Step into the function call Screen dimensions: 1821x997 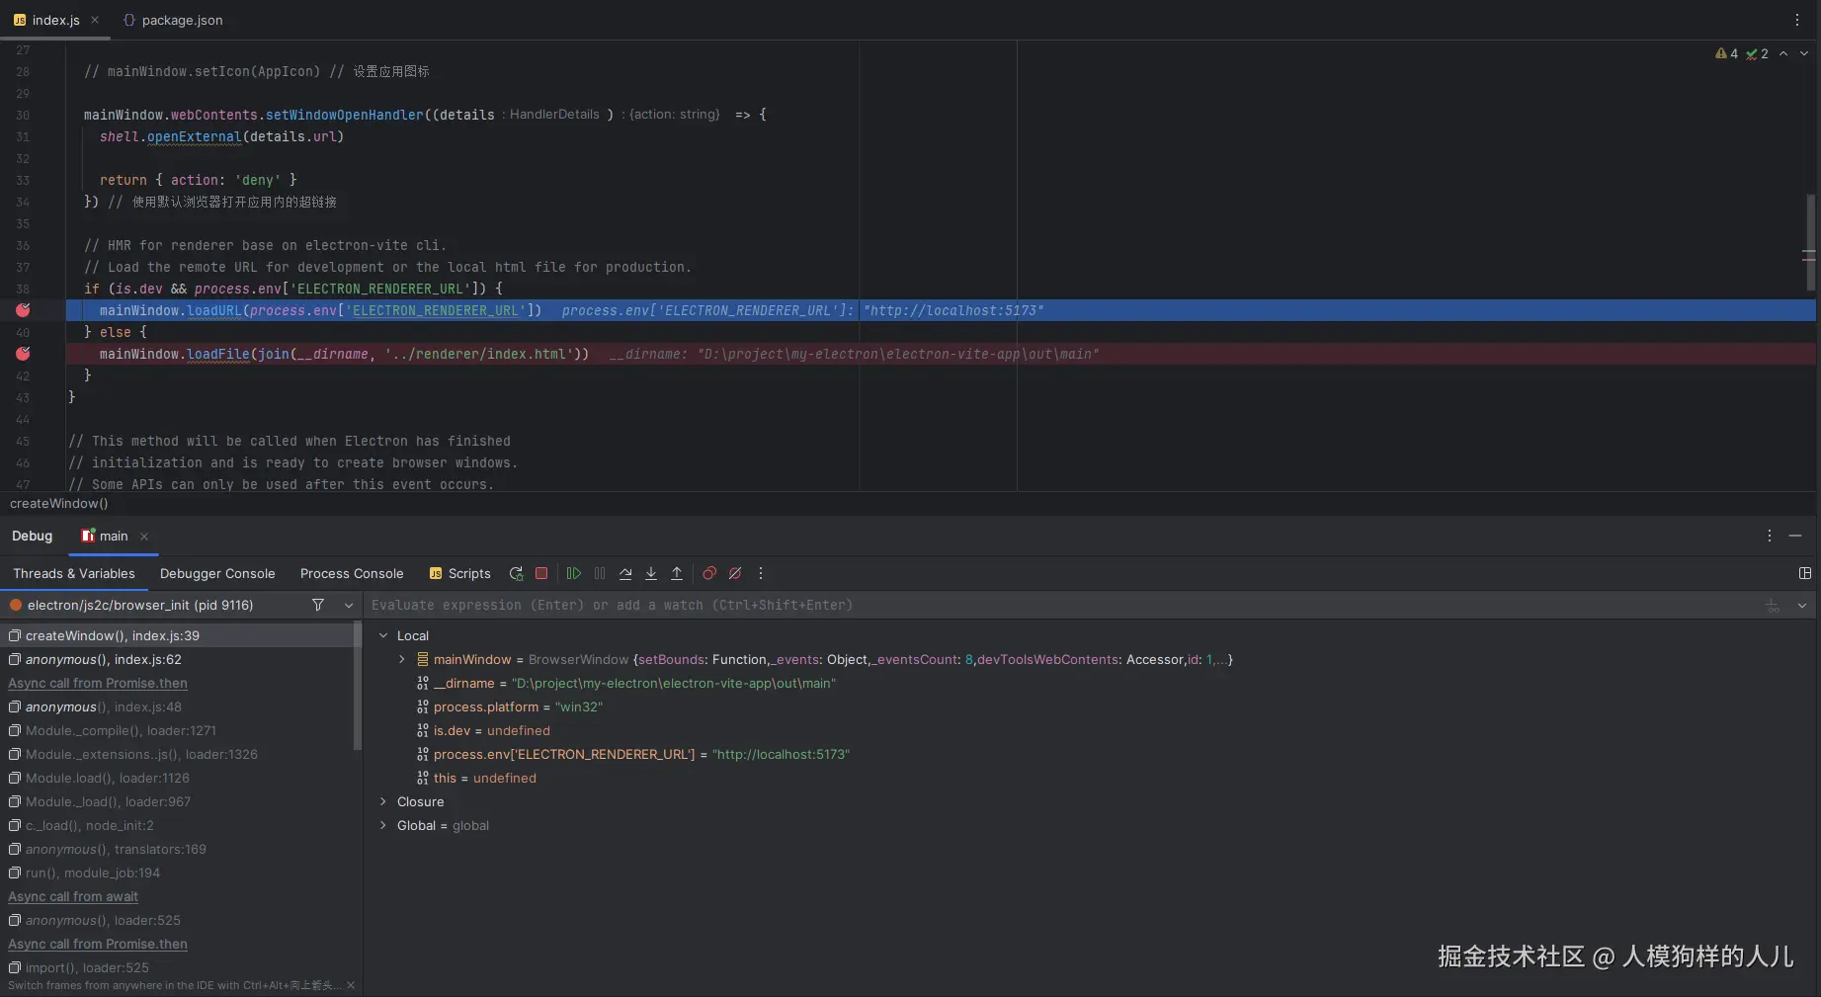[651, 573]
